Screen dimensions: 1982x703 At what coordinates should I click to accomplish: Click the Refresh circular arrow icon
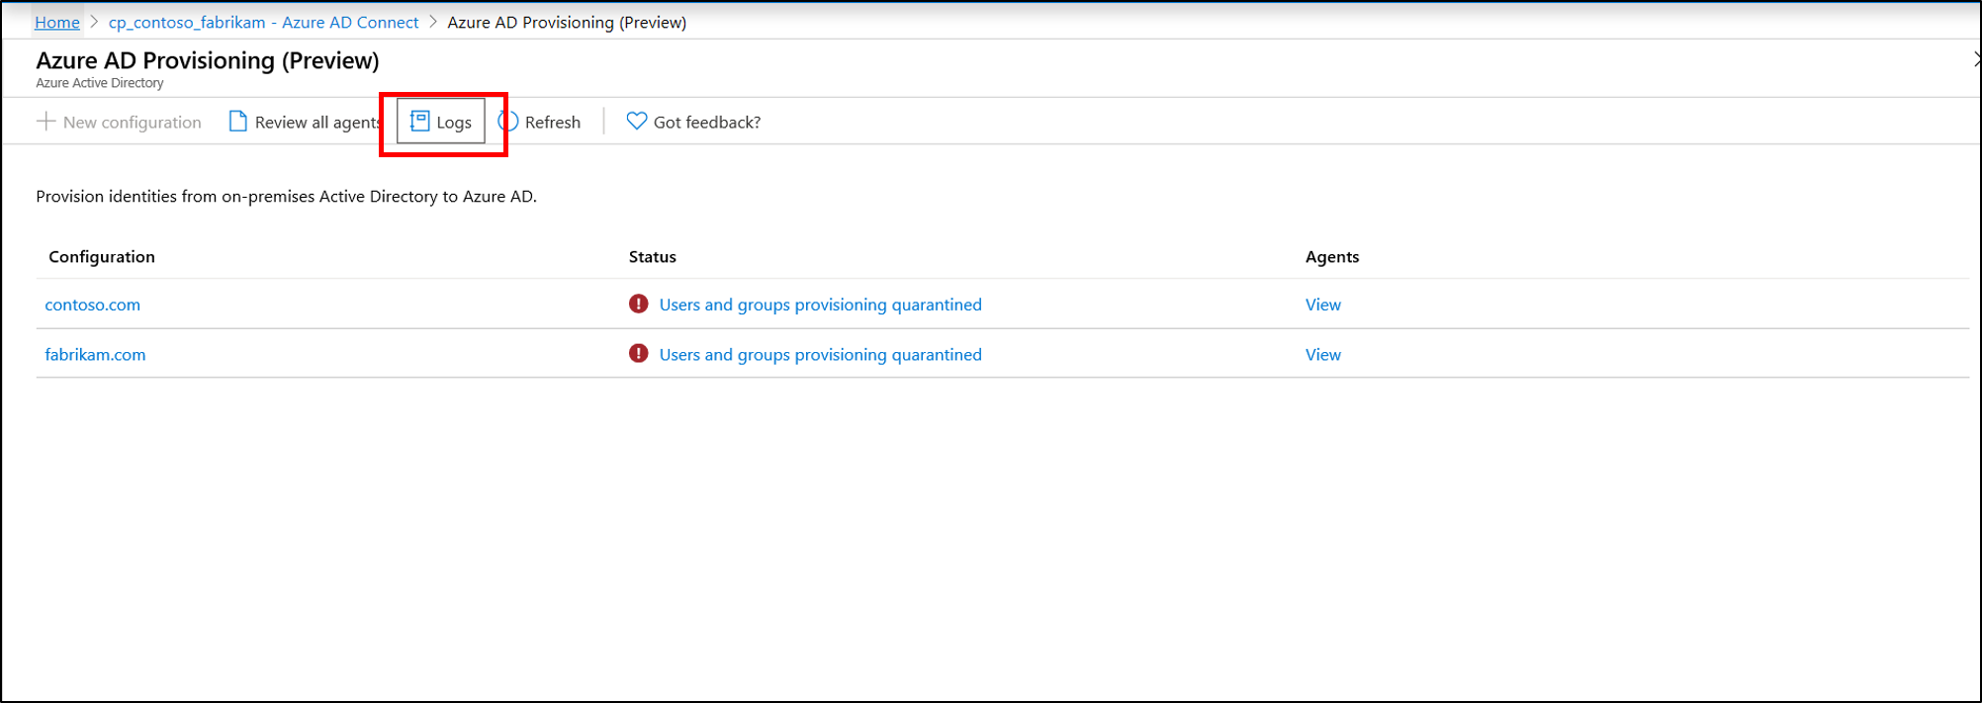pos(509,122)
